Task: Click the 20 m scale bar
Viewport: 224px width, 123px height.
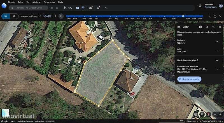Action: click(171, 121)
